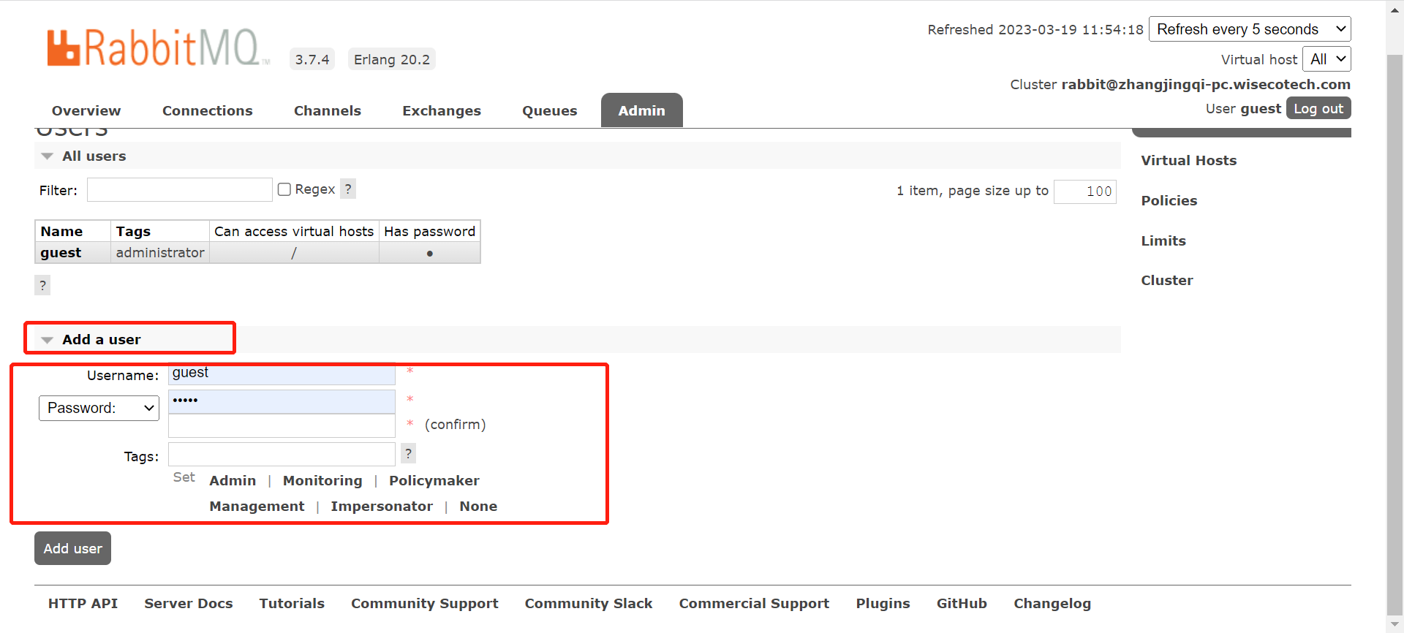This screenshot has height=633, width=1404.
Task: Click the Has password column header
Action: click(x=430, y=232)
